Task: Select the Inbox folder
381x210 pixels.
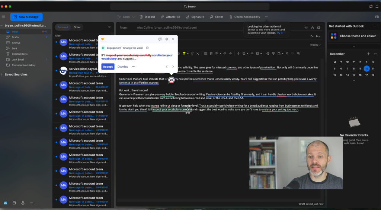Action: (x=26, y=32)
